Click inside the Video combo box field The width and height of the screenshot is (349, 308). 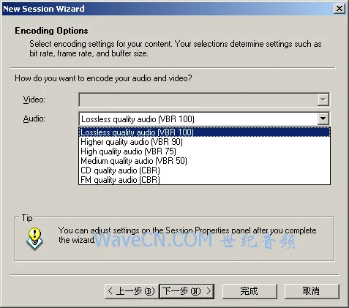click(x=198, y=99)
